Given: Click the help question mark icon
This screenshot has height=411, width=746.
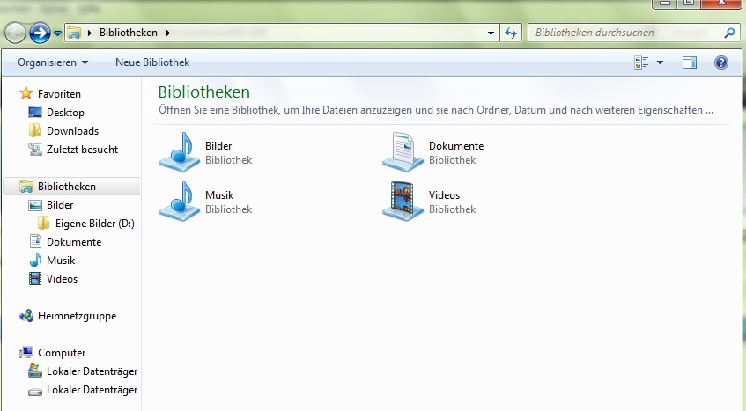Looking at the screenshot, I should coord(720,62).
